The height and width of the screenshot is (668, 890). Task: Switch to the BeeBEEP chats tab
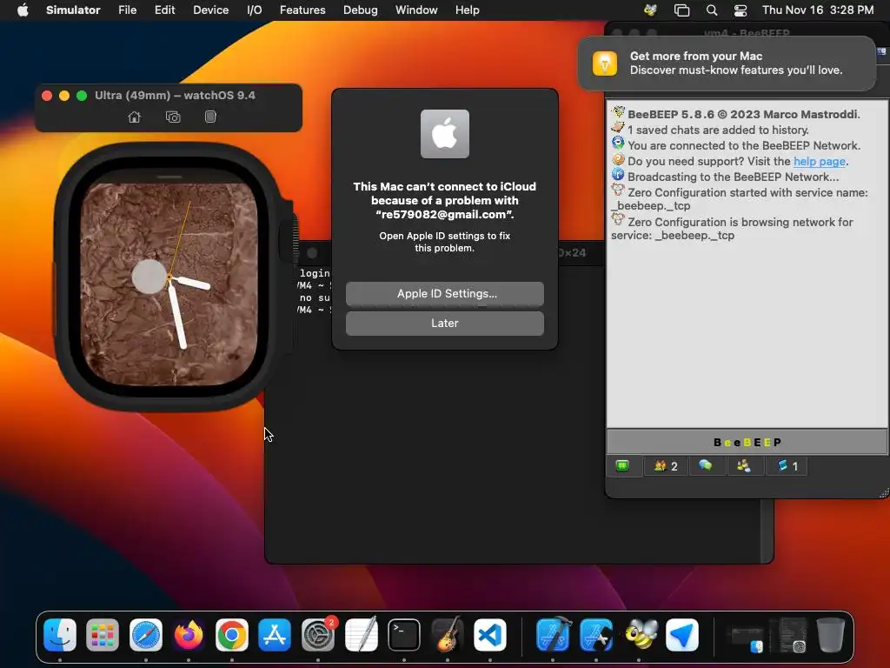point(706,466)
